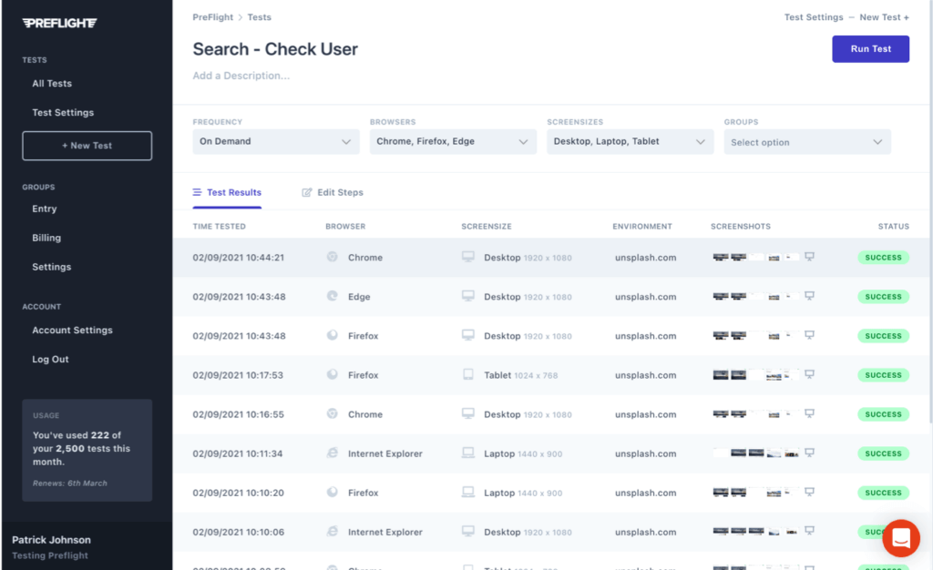Viewport: 933px width, 570px height.
Task: Click the PreFlight logo in sidebar
Action: coord(60,23)
